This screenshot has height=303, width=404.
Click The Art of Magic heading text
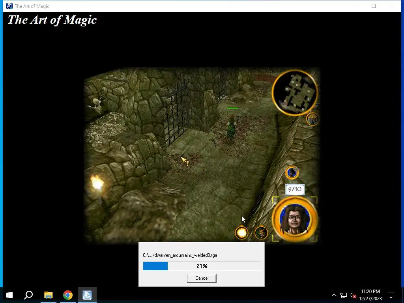[x=52, y=20]
